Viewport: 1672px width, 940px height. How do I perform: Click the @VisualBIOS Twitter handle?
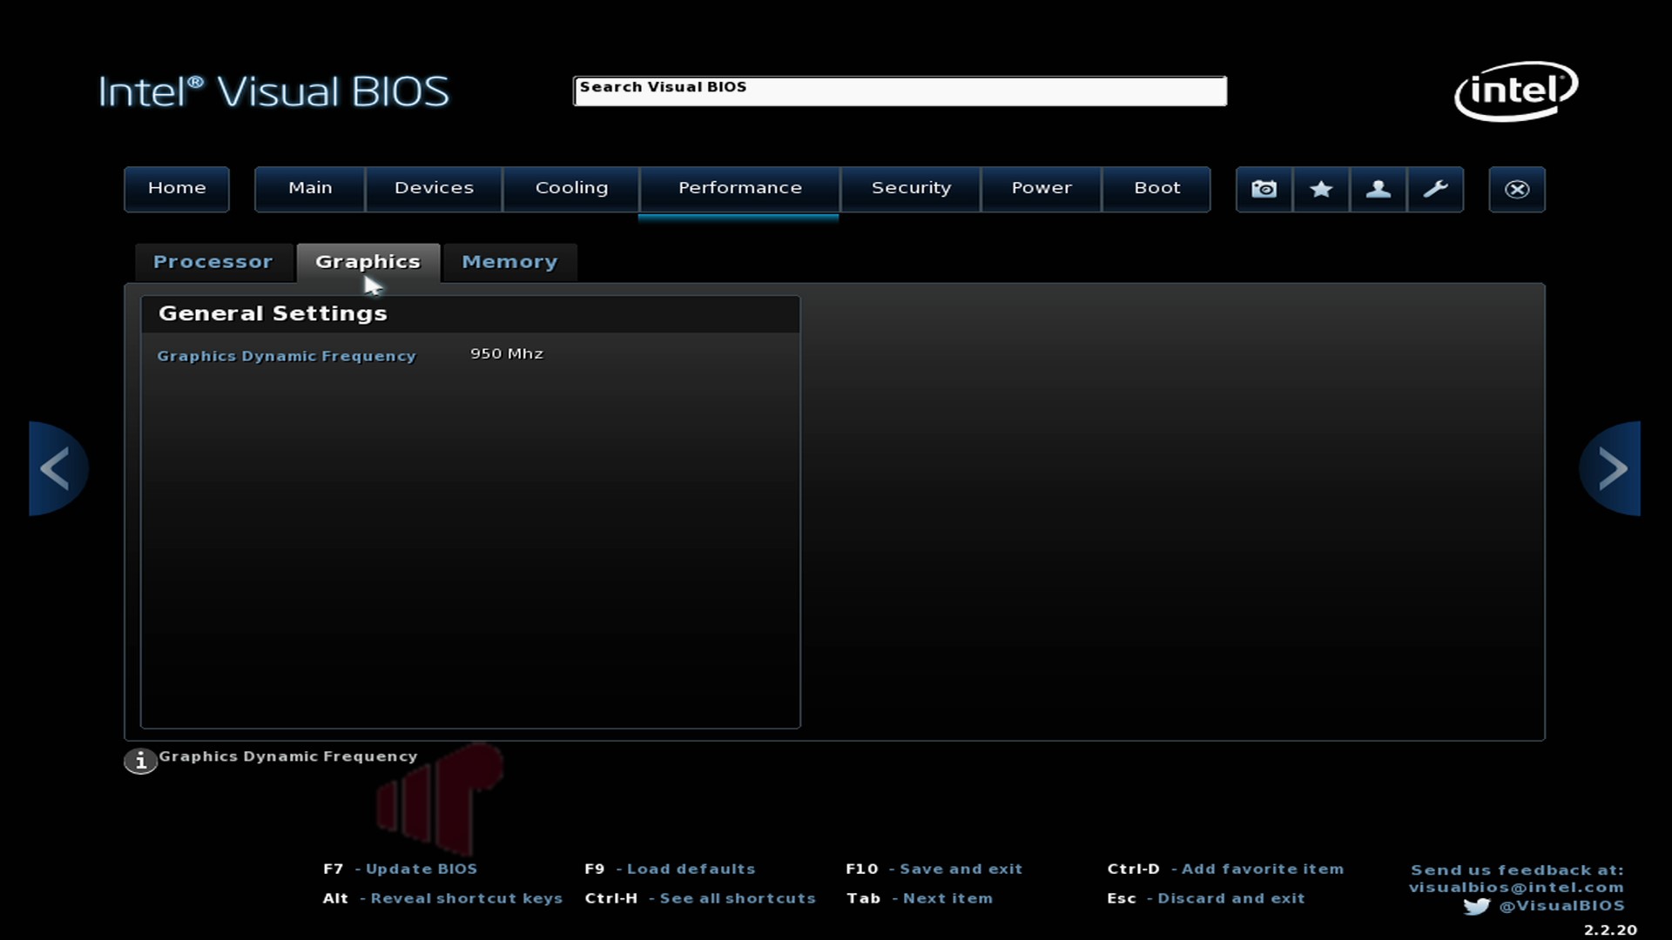point(1561,906)
